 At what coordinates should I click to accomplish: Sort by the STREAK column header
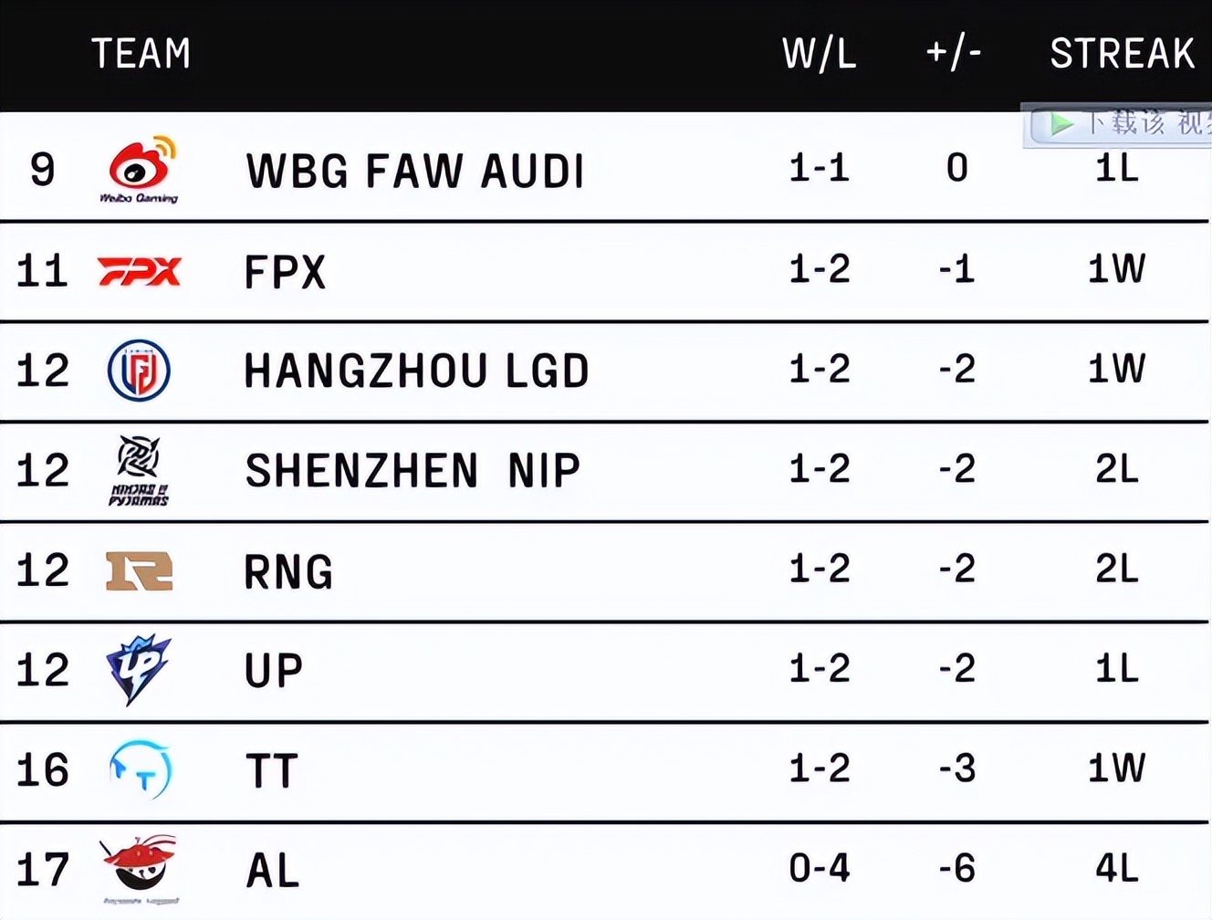[1122, 54]
